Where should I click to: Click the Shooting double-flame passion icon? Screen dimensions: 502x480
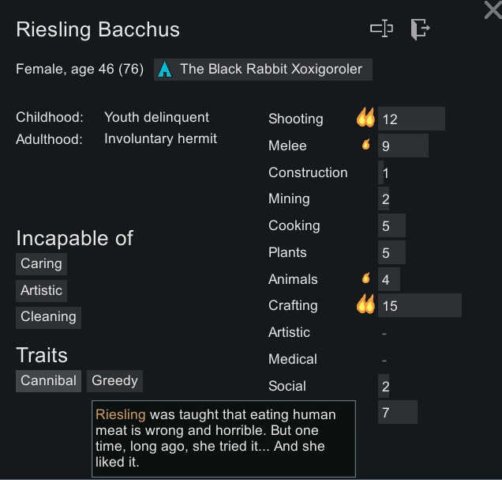365,119
